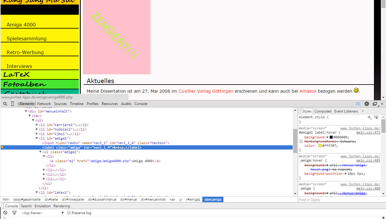386x219 pixels.
Task: Expand the li id="karriere1" node
Action: (x=37, y=125)
